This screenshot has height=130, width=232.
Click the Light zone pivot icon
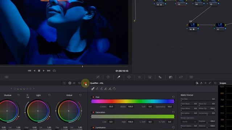pos(28,95)
